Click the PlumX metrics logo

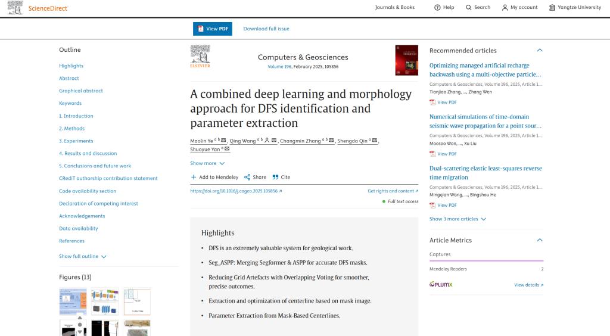click(441, 285)
